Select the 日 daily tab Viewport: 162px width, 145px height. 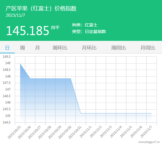[7, 48]
